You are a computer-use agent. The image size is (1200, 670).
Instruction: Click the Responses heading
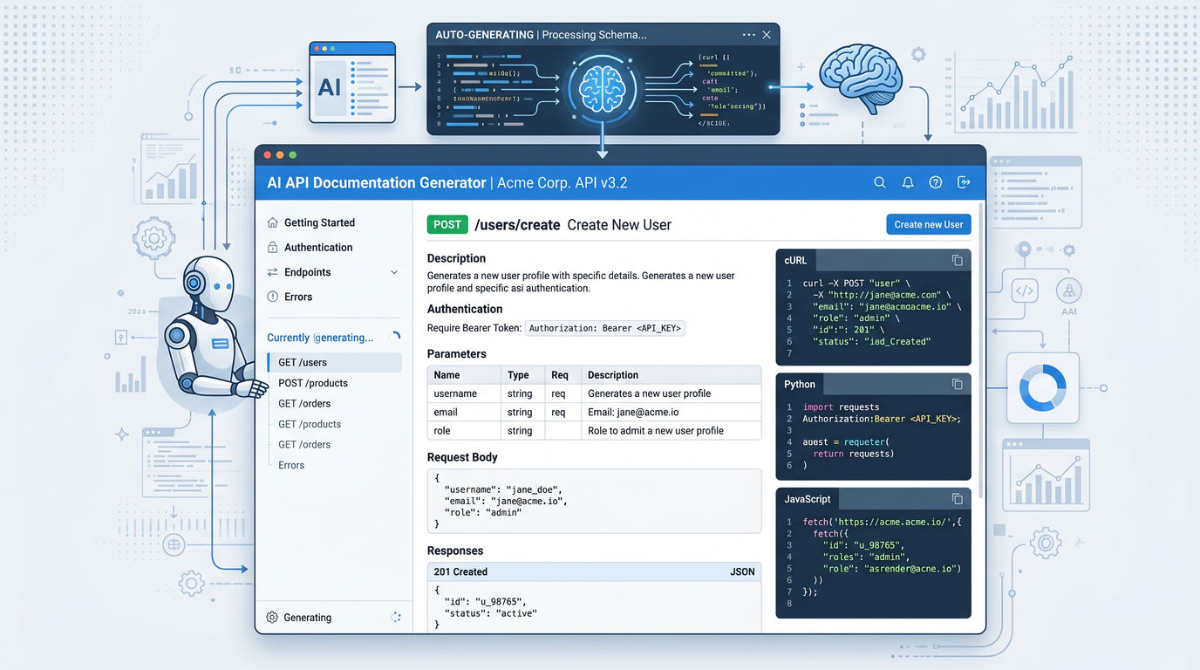(455, 550)
